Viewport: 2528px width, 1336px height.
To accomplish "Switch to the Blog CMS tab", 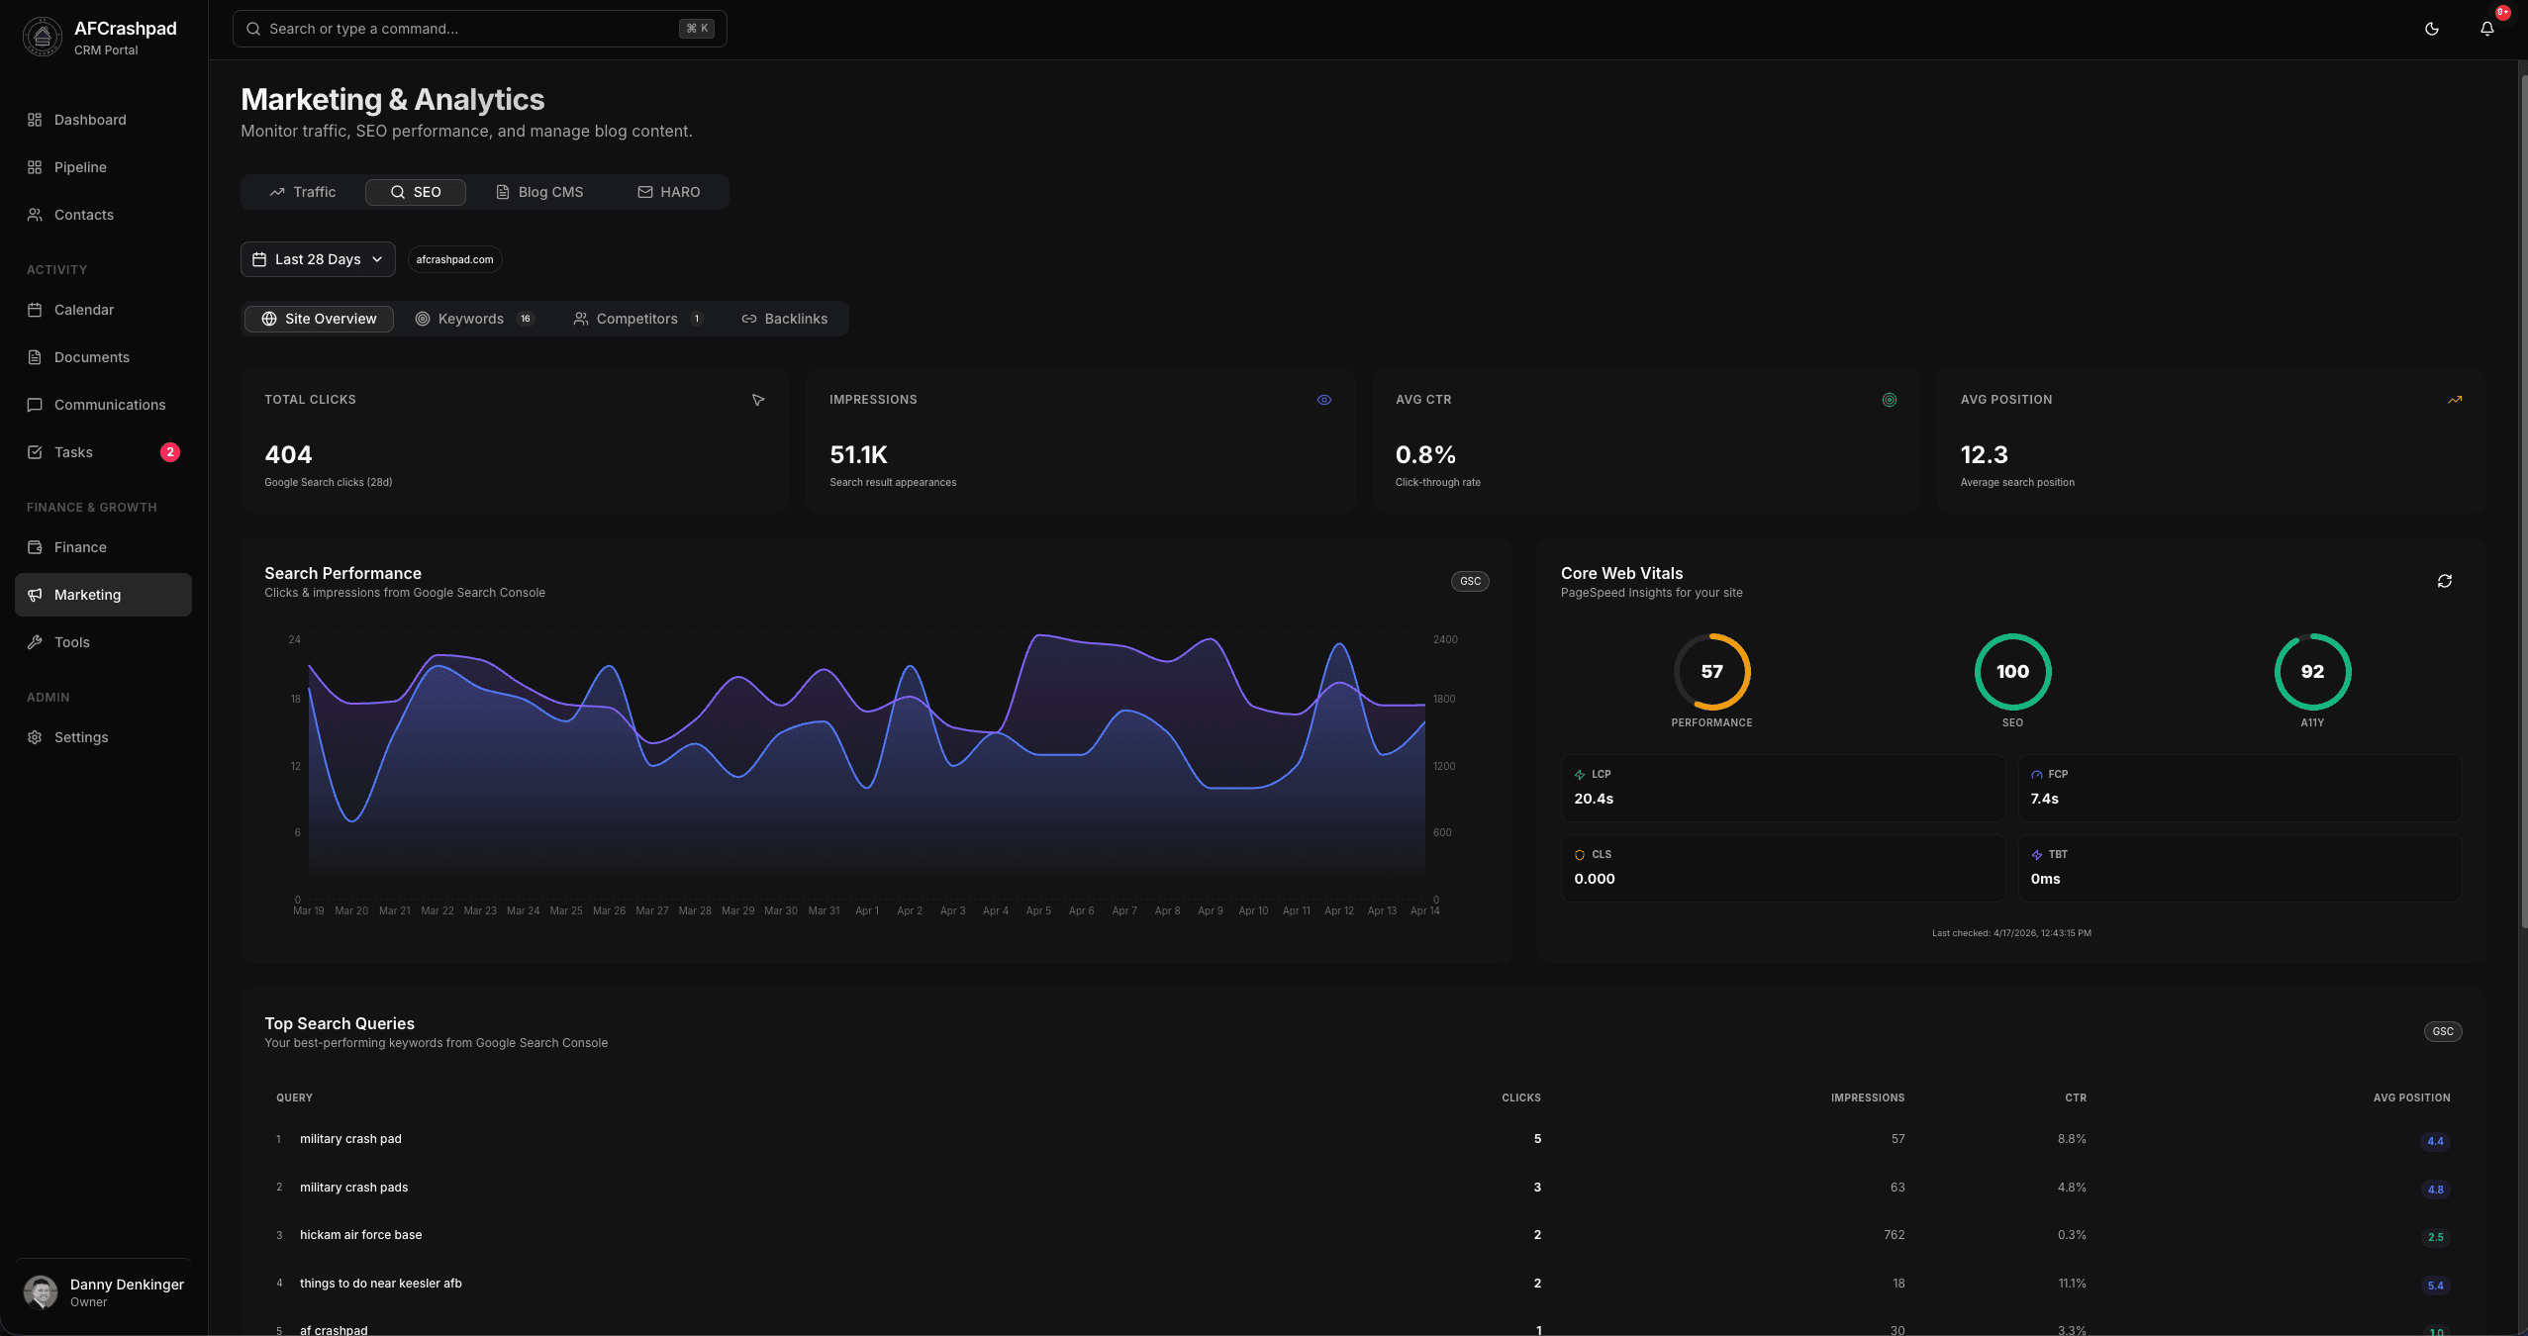I will [539, 192].
